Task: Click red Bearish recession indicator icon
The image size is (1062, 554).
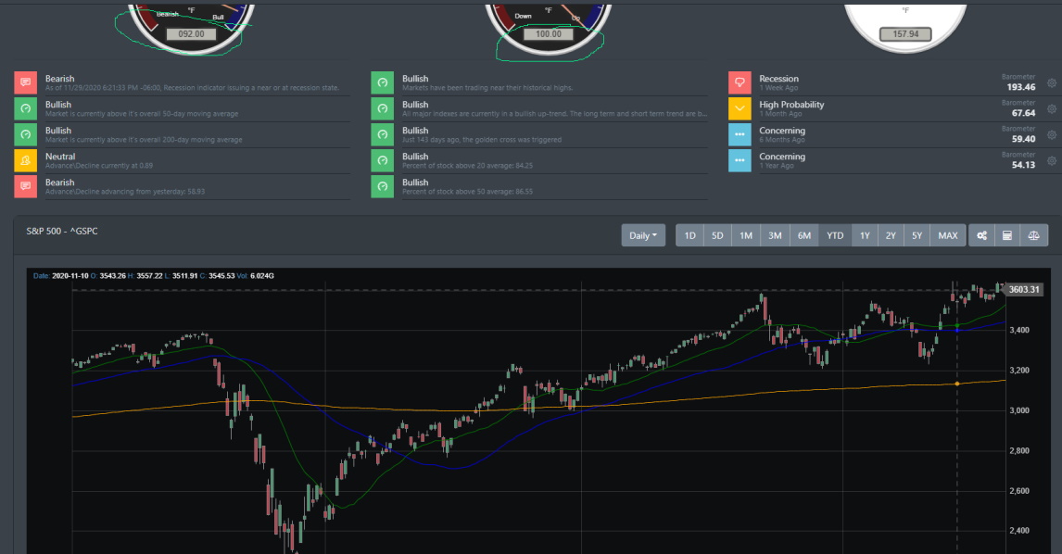Action: pyautogui.click(x=26, y=82)
